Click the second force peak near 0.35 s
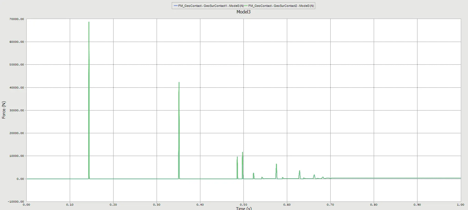Viewport: 468px width, 210px height. [x=179, y=130]
